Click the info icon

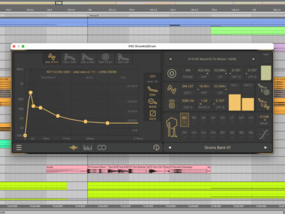pyautogui.click(x=156, y=147)
